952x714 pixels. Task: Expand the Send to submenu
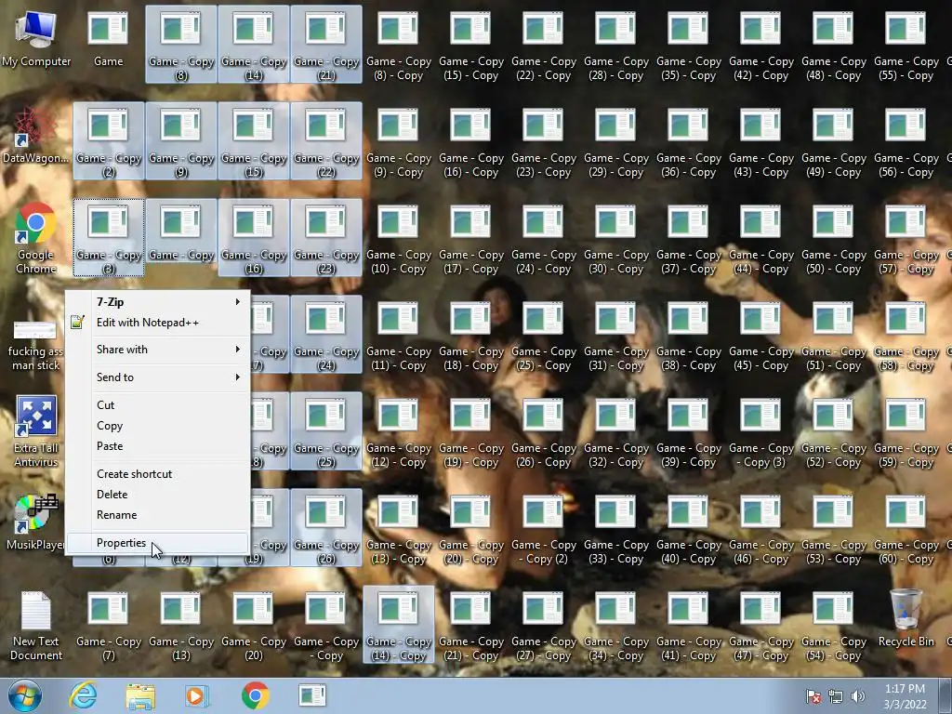click(x=158, y=377)
